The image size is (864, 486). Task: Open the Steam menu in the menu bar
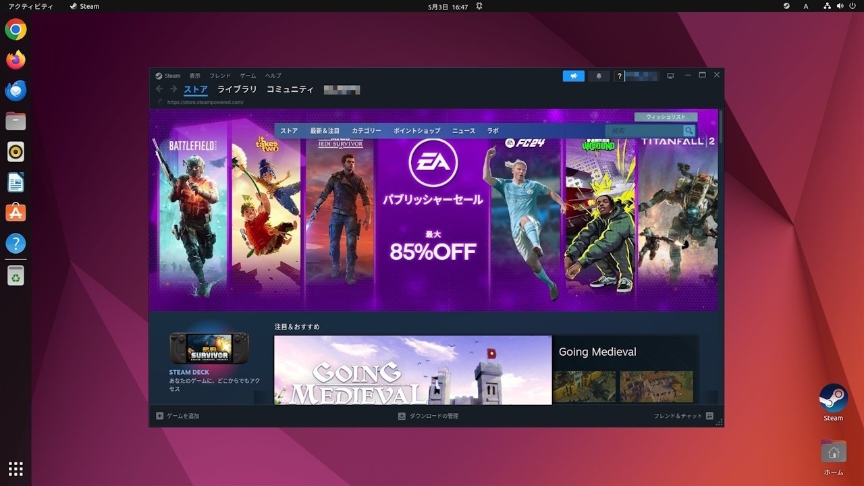tap(173, 76)
